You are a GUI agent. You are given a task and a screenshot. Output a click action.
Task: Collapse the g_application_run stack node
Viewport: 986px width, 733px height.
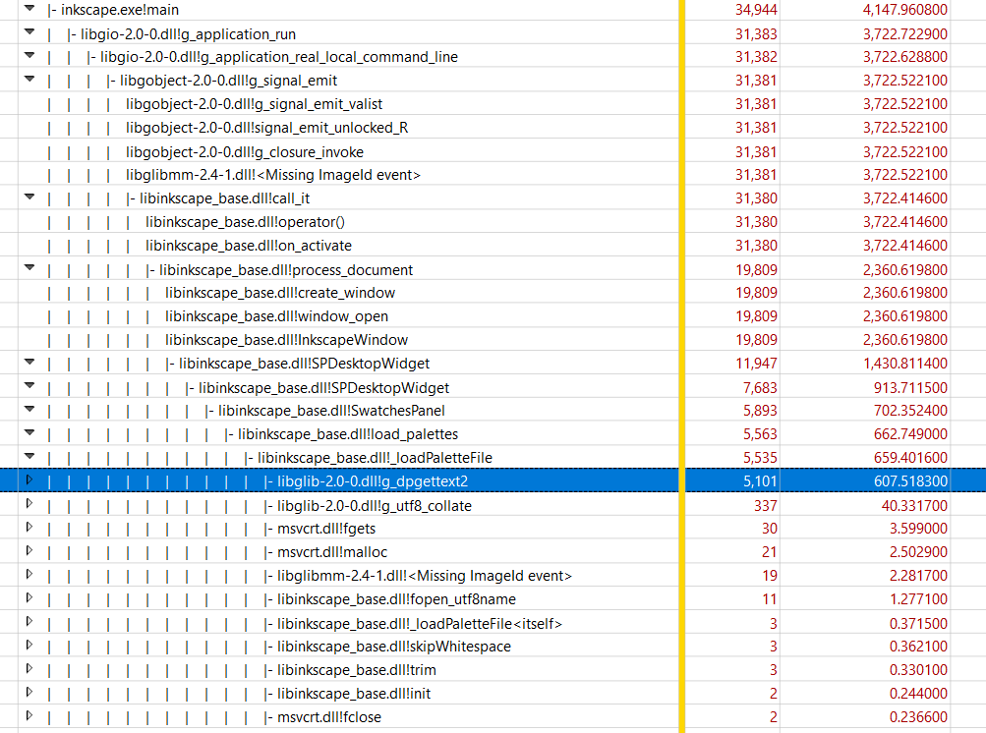pos(29,31)
